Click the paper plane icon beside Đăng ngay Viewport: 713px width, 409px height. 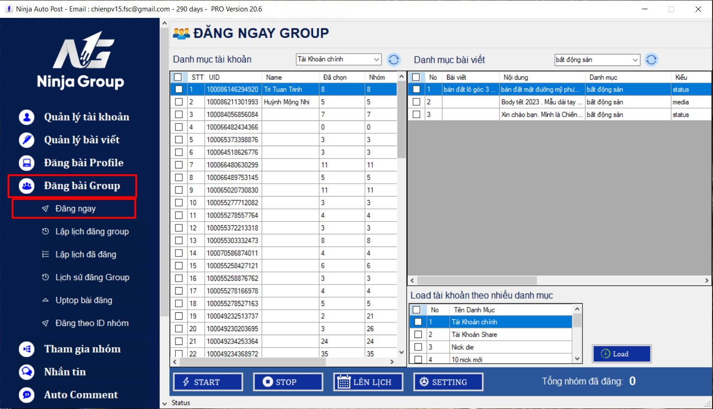click(45, 209)
